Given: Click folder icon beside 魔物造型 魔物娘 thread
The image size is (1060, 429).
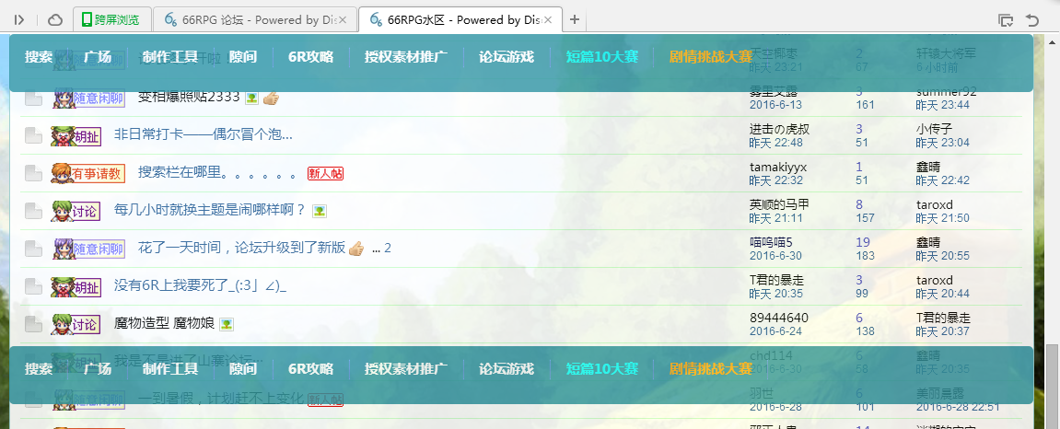Looking at the screenshot, I should point(34,324).
